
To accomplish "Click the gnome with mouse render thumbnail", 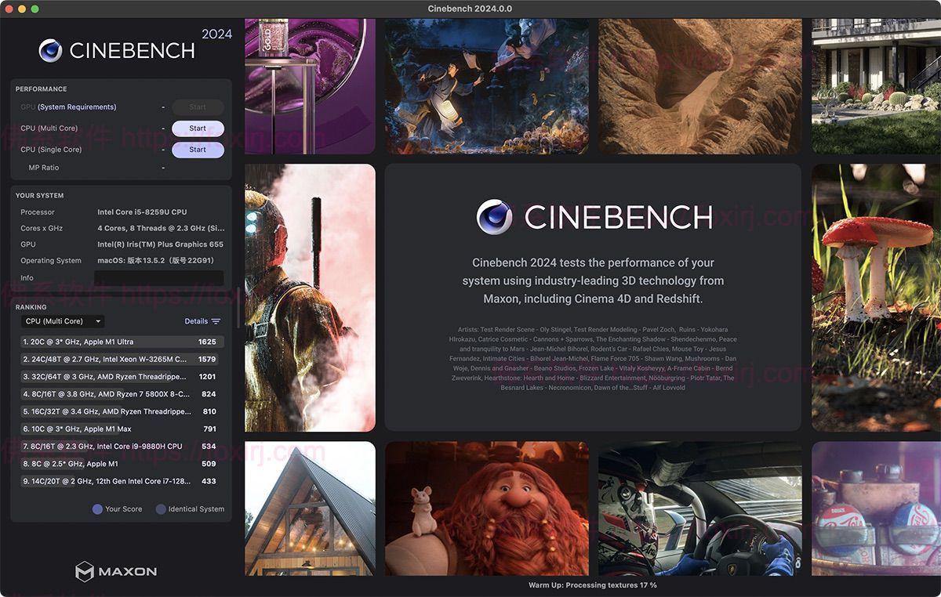I will (486, 508).
